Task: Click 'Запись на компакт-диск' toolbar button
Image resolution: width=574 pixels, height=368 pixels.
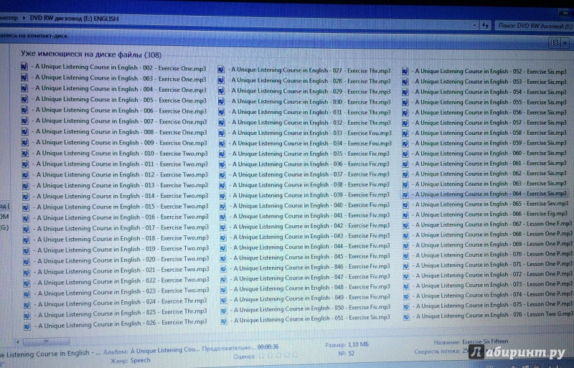Action: tap(33, 36)
